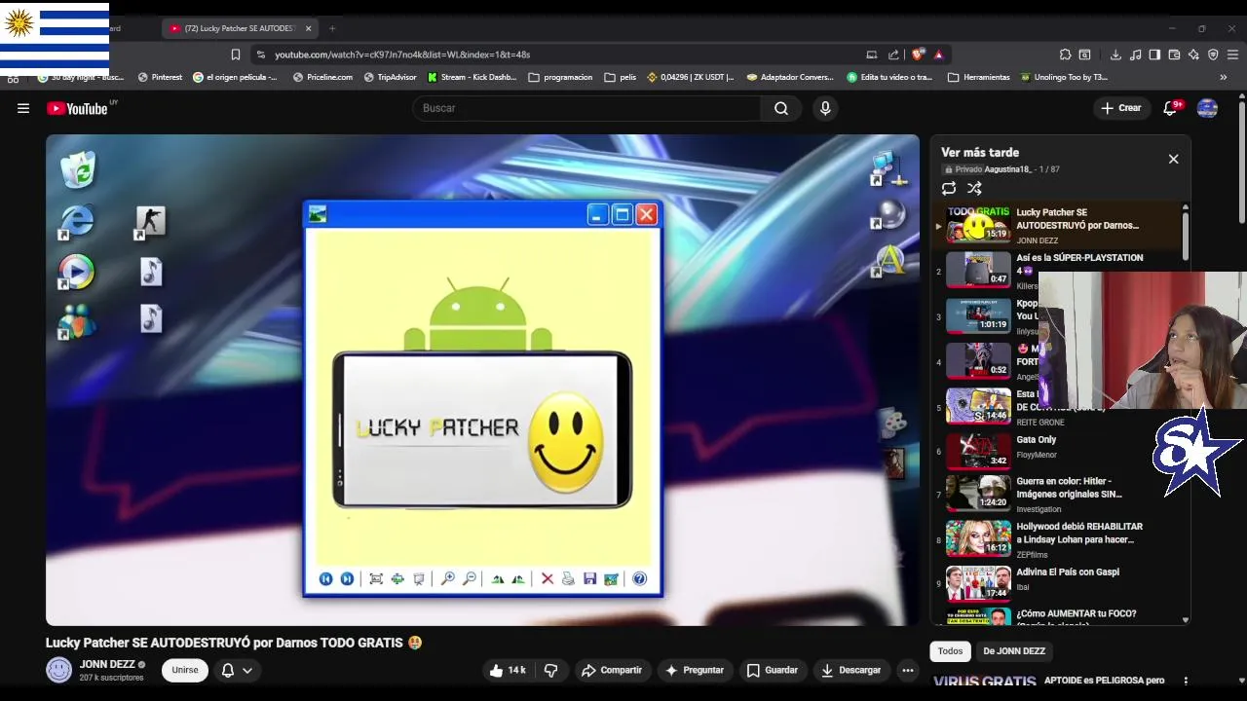
Task: Open the Stream - Kick Dashboard bookmark
Action: point(472,77)
